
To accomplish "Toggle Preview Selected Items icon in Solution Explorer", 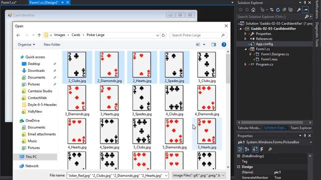I will click(305, 10).
